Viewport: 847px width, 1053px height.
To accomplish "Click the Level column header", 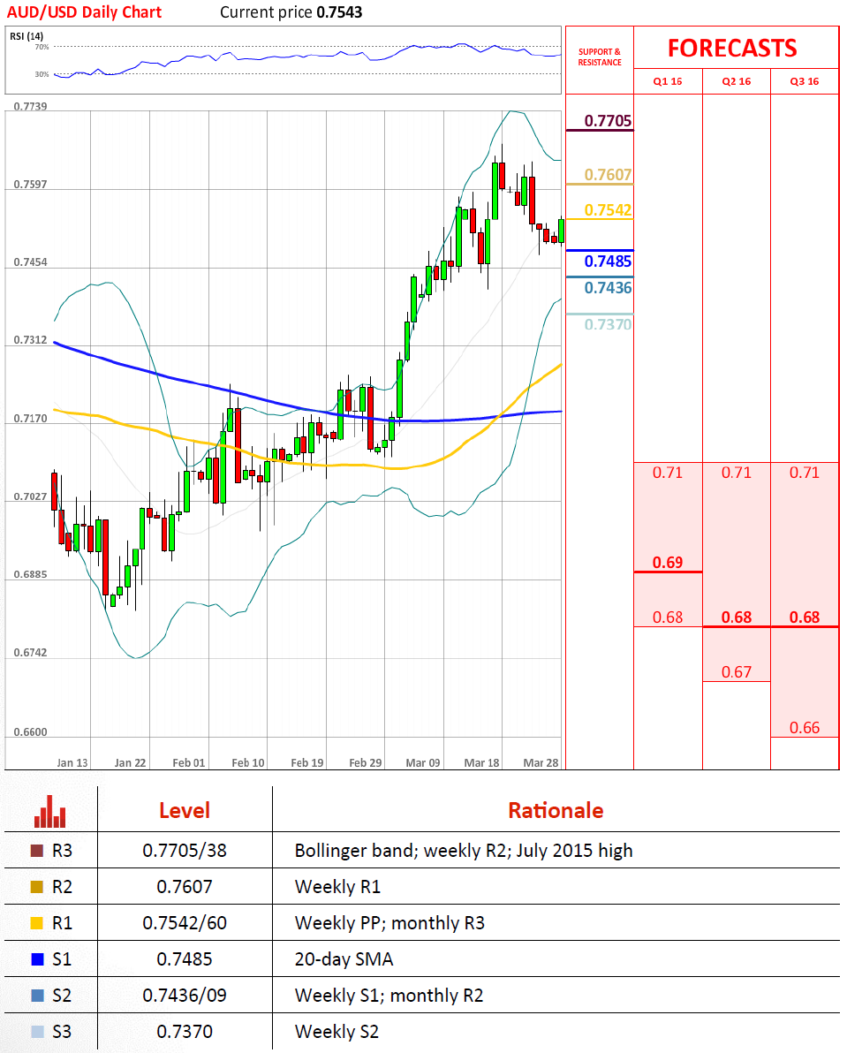I will point(185,811).
